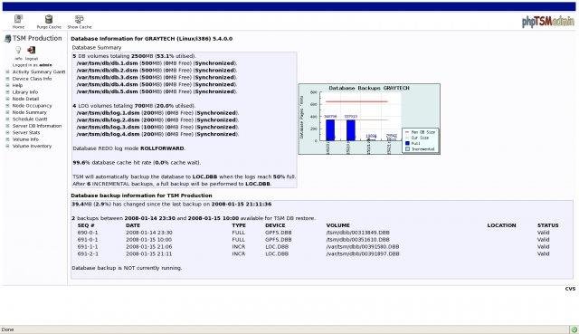Image resolution: width=579 pixels, height=334 pixels.
Task: Click the icon beside Node Detail
Action: [7, 99]
